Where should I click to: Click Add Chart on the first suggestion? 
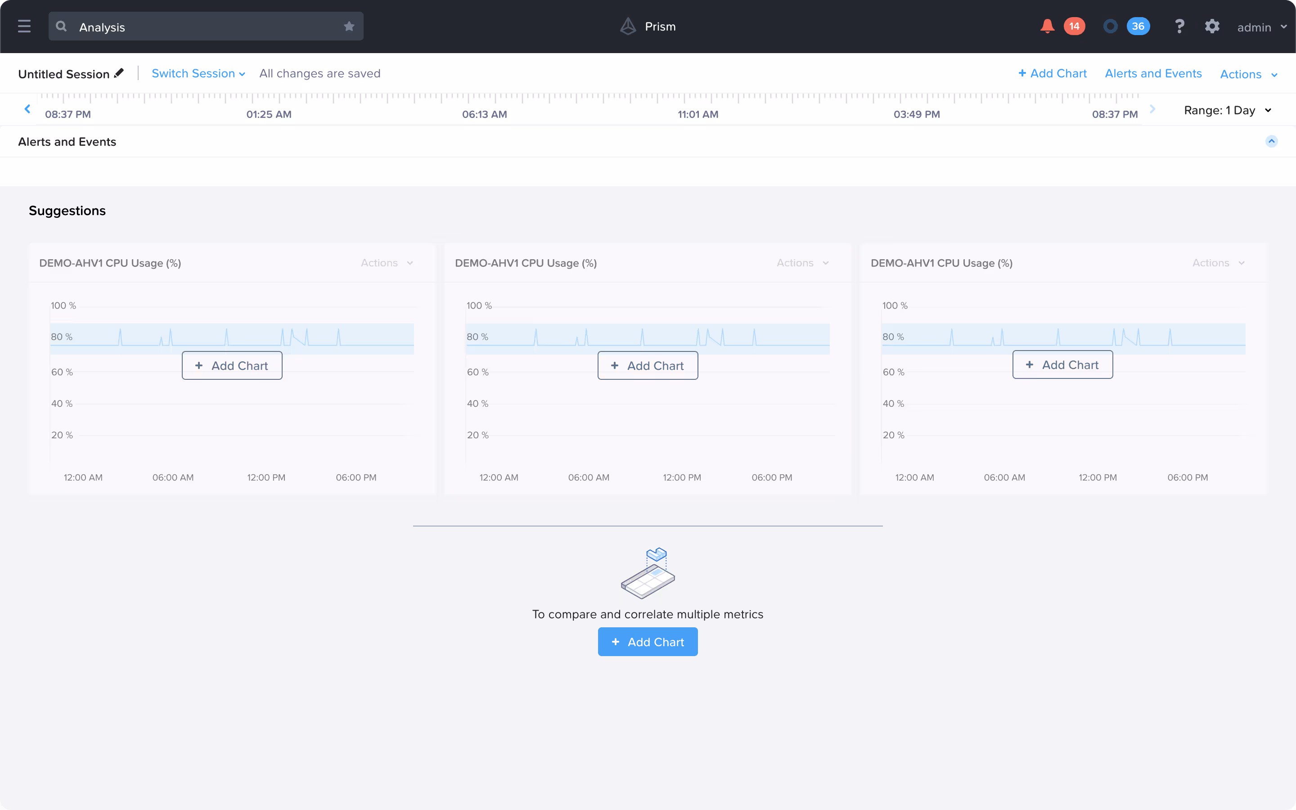[x=232, y=365]
